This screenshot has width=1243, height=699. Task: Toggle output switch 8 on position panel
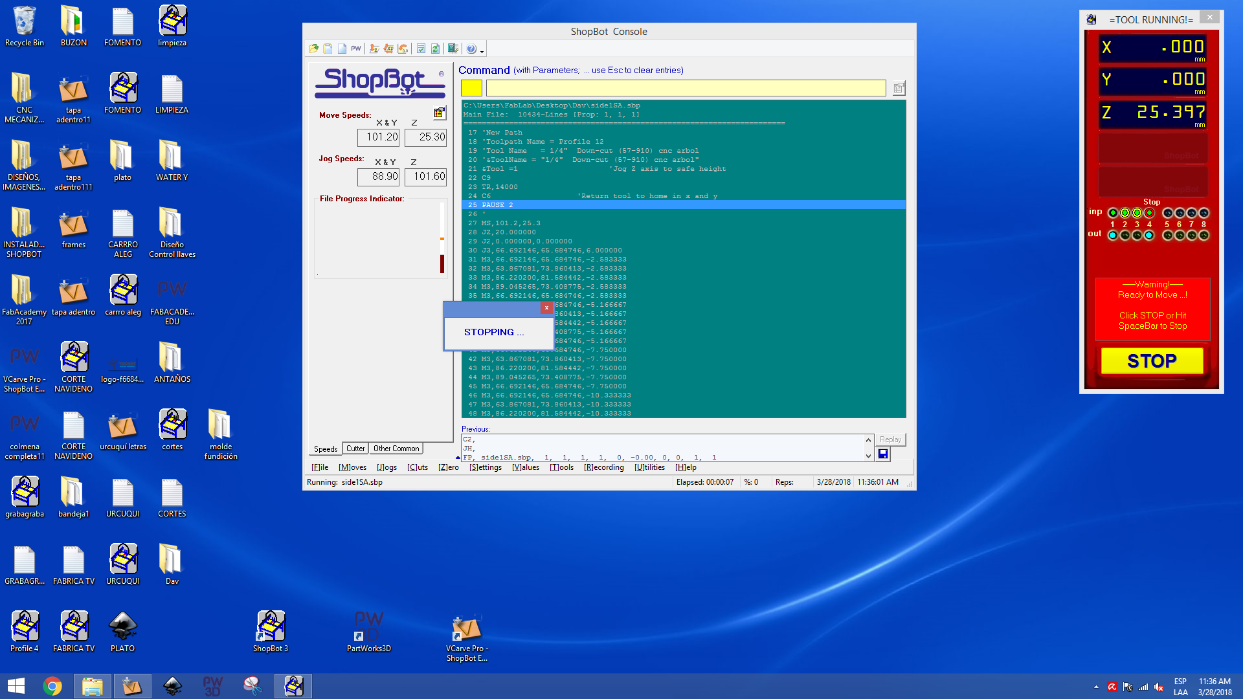(1204, 235)
